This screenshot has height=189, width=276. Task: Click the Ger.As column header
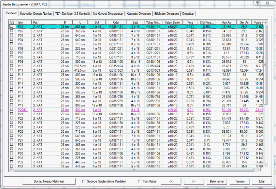tap(244, 22)
